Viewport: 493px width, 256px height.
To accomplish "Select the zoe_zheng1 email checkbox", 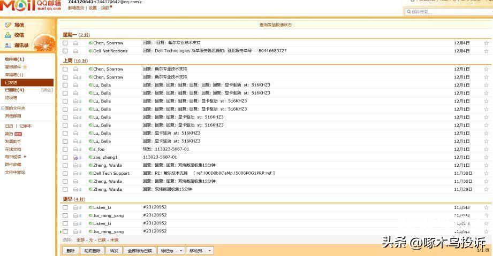I will tap(65, 157).
